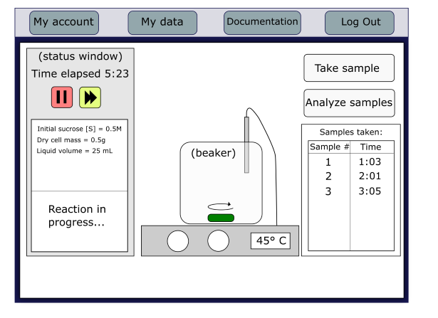Click Analyze samples
438x318 pixels.
[349, 102]
